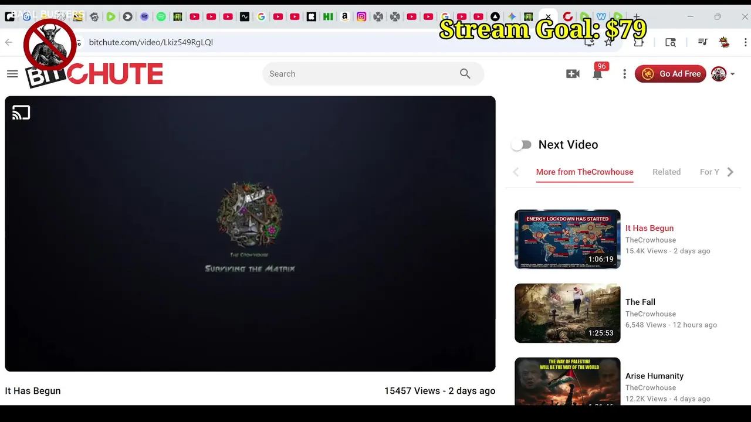Open BitChute more options vertical dots
Image resolution: width=751 pixels, height=422 pixels.
pyautogui.click(x=624, y=74)
